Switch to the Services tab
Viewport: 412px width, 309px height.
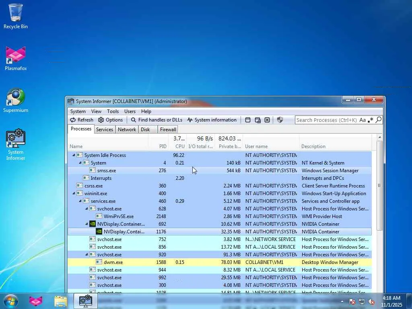105,129
